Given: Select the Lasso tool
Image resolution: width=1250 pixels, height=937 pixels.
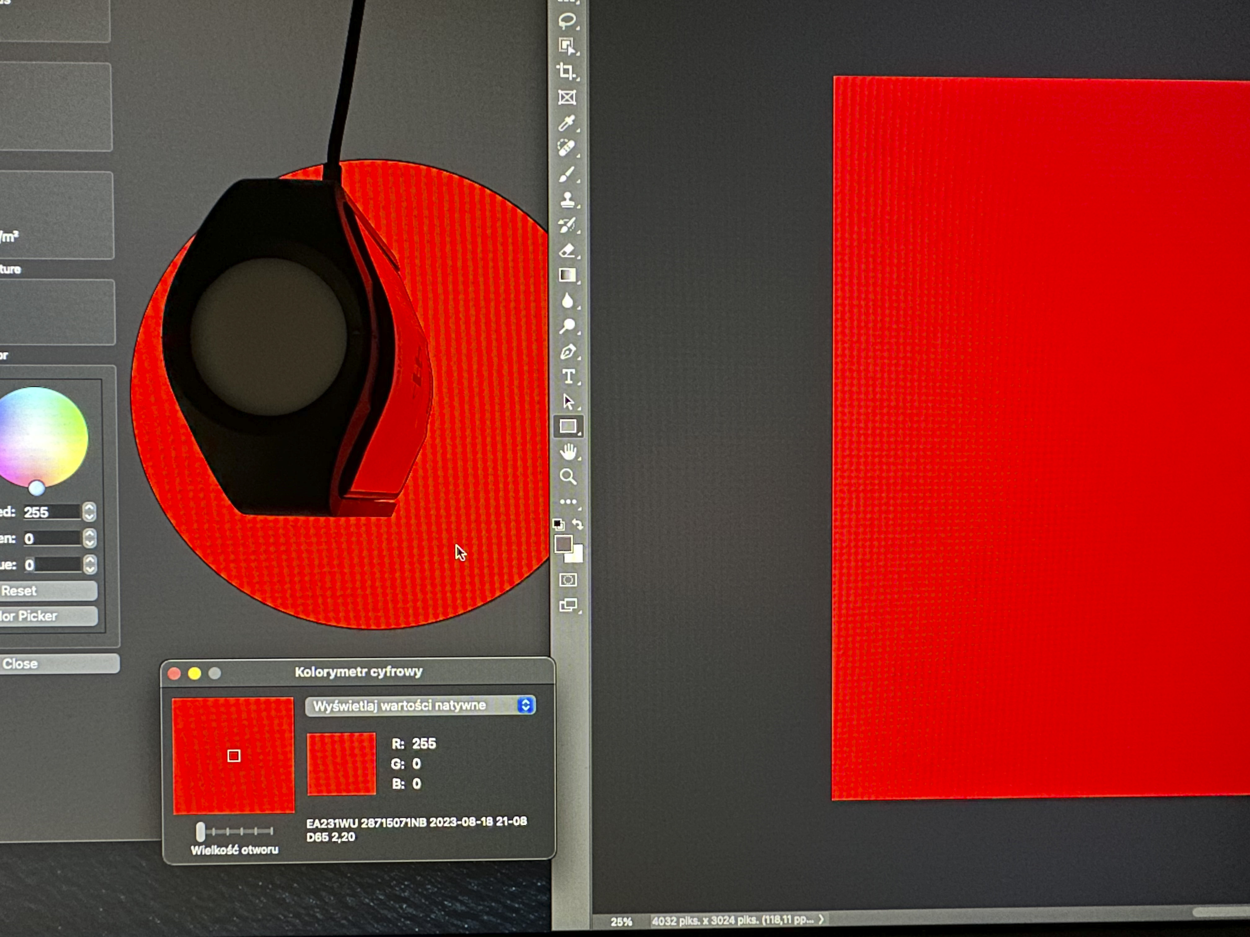Looking at the screenshot, I should pos(567,21).
